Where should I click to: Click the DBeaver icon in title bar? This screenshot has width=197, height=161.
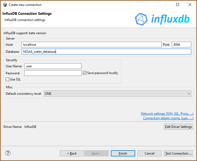[x=5, y=5]
